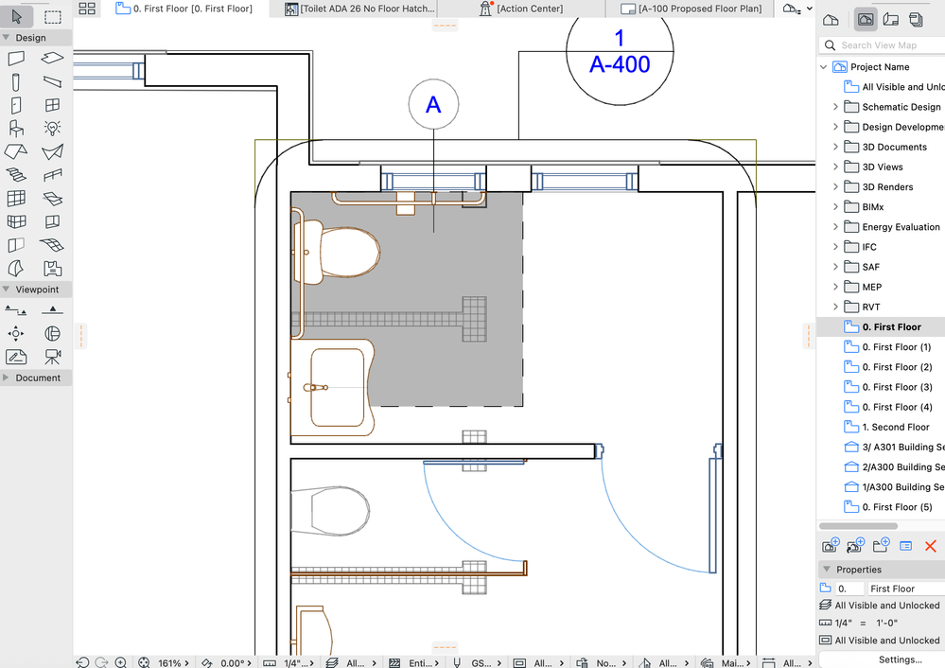Image resolution: width=945 pixels, height=668 pixels.
Task: Select the Marquee tool
Action: pyautogui.click(x=53, y=16)
